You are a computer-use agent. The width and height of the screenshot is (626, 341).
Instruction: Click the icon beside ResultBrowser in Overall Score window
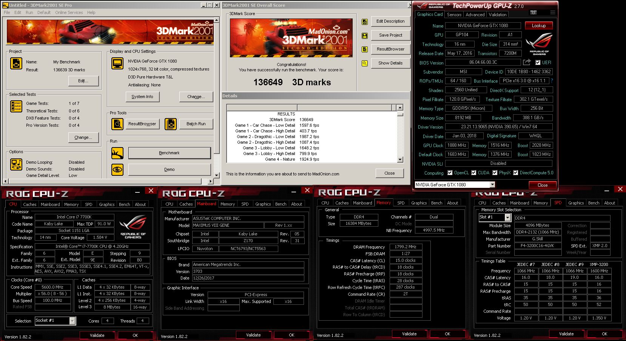365,49
